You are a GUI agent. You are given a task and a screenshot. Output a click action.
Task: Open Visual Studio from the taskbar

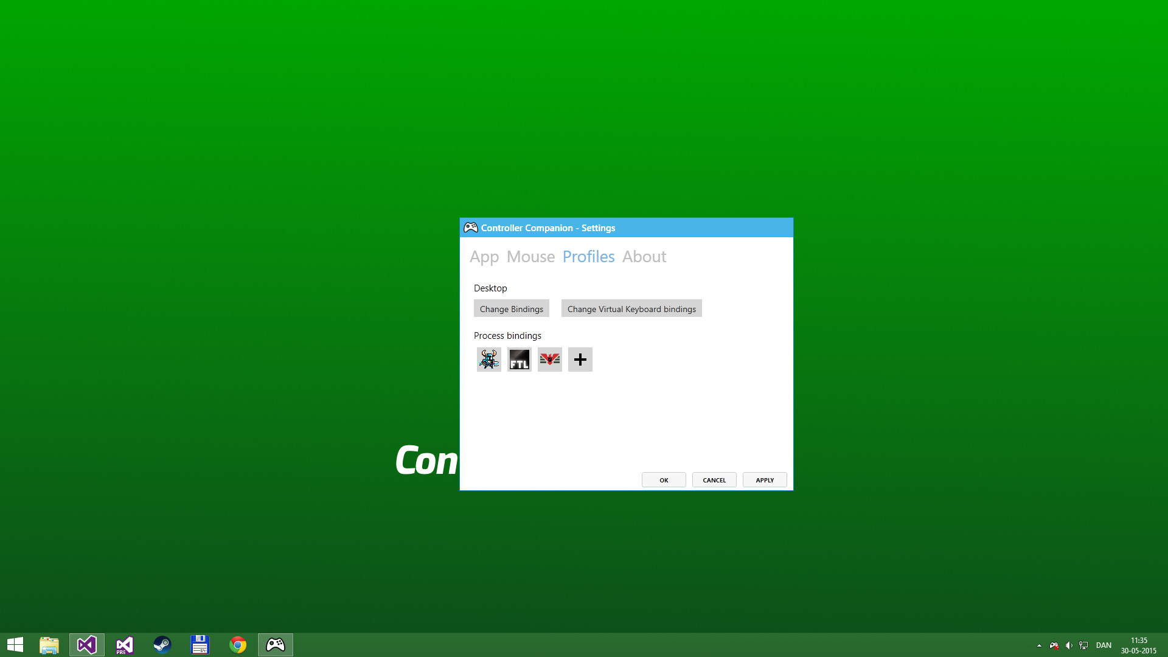click(86, 644)
